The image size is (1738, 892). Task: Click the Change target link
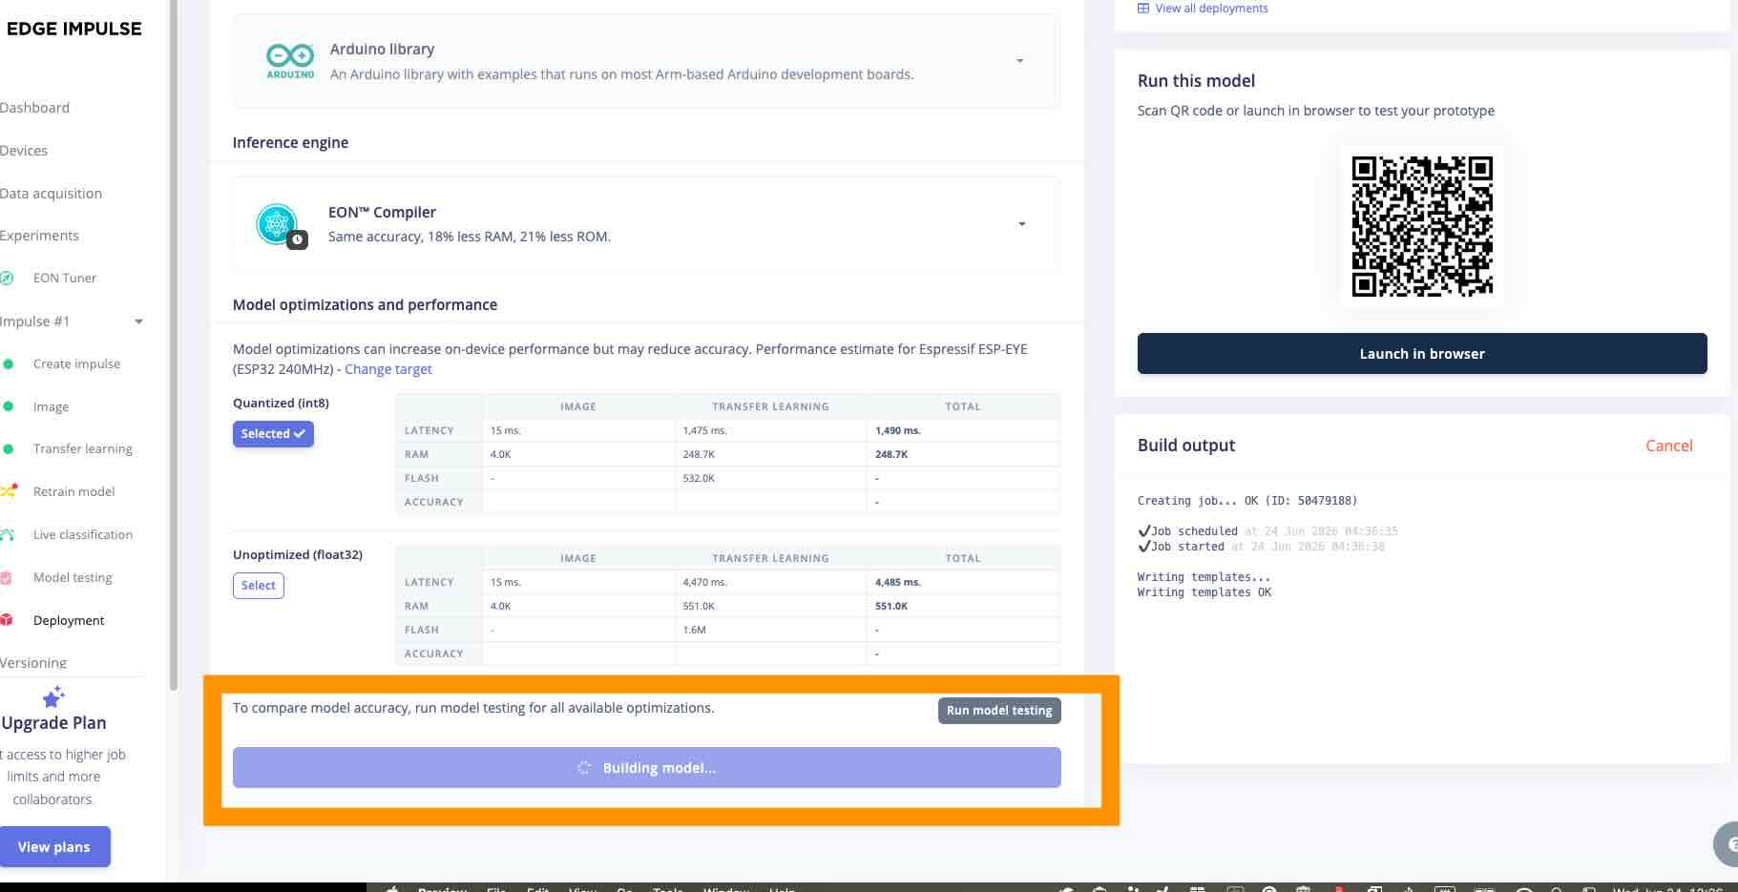click(x=388, y=369)
